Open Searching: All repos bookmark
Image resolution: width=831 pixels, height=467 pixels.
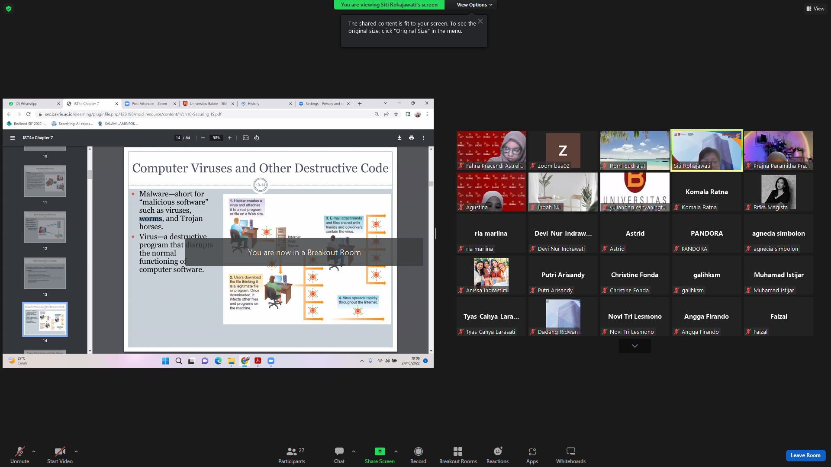pos(72,124)
